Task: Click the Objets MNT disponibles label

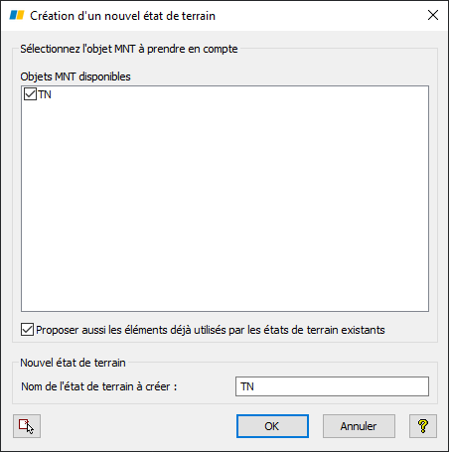Action: [75, 76]
